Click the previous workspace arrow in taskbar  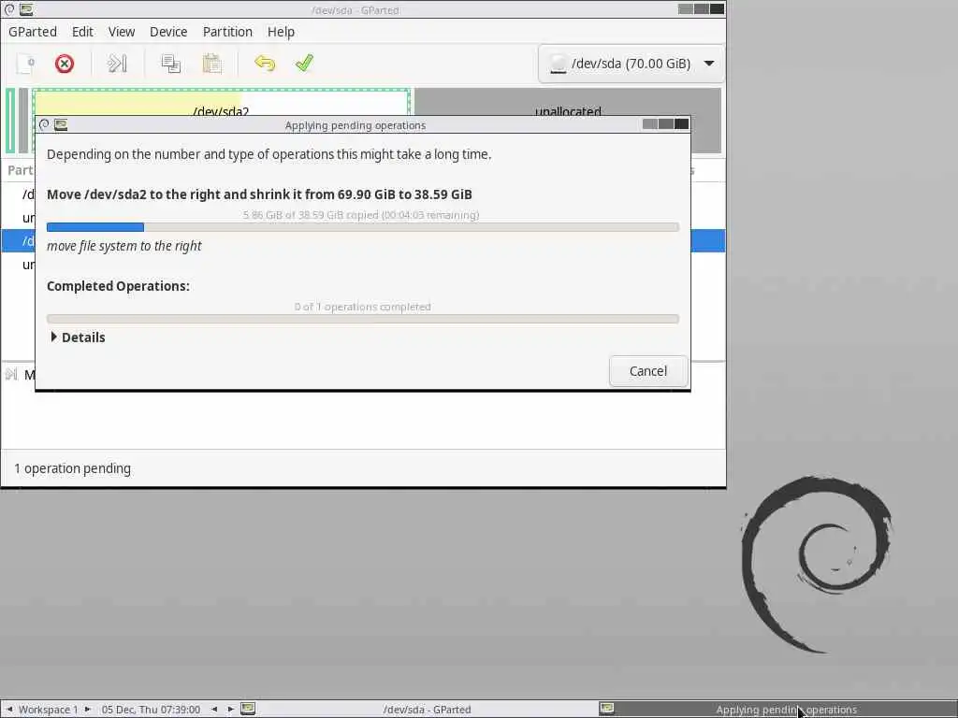click(x=9, y=709)
